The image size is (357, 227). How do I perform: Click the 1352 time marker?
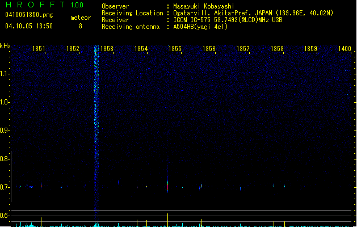tap(73, 48)
